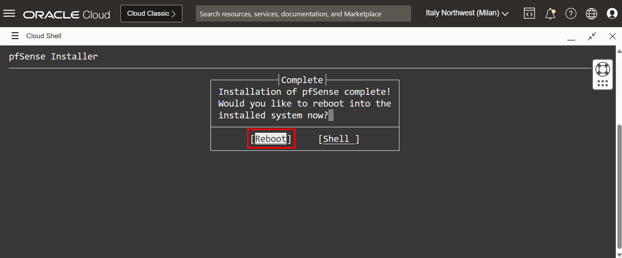Click the grid dots under the lifebuoy

coord(603,84)
